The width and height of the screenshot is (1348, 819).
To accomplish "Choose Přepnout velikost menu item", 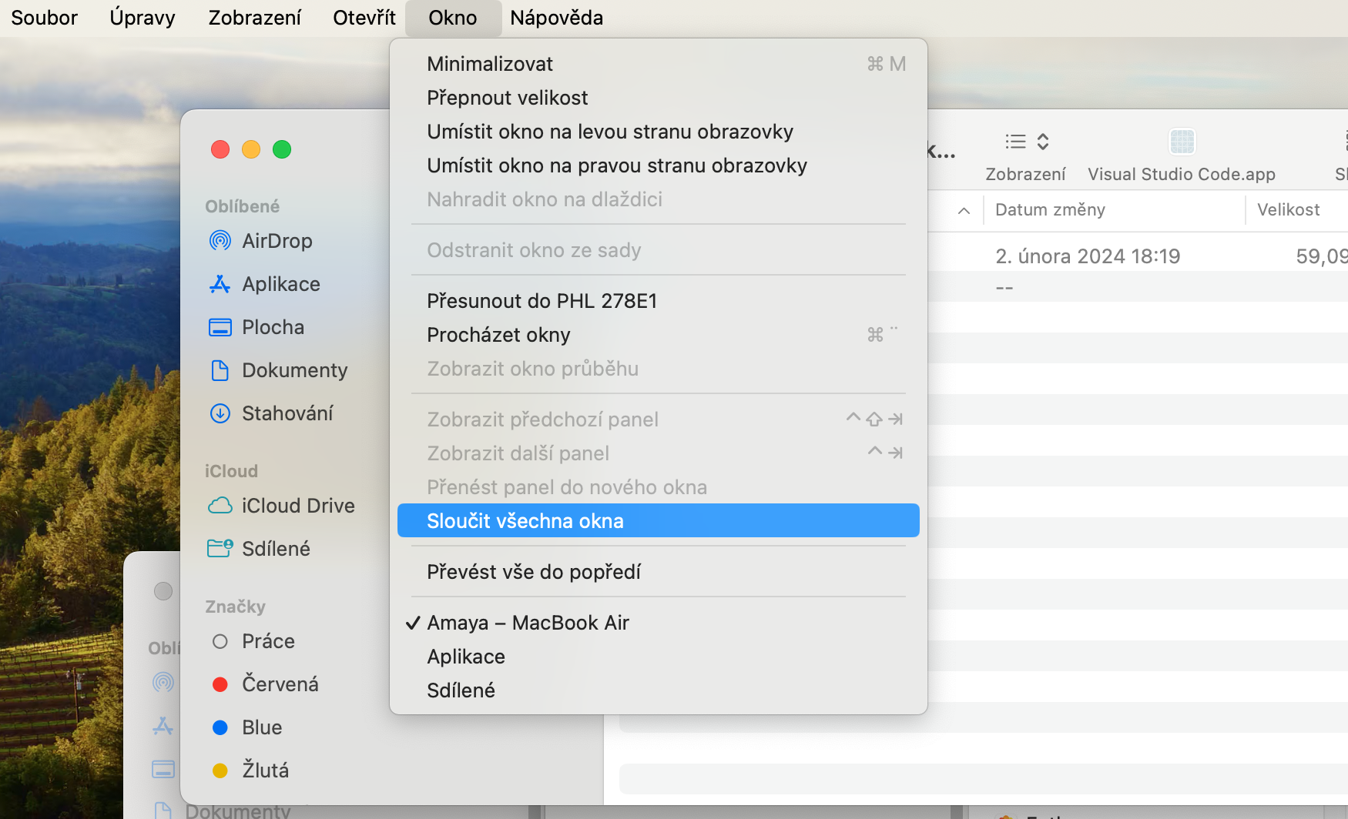I will click(x=659, y=98).
